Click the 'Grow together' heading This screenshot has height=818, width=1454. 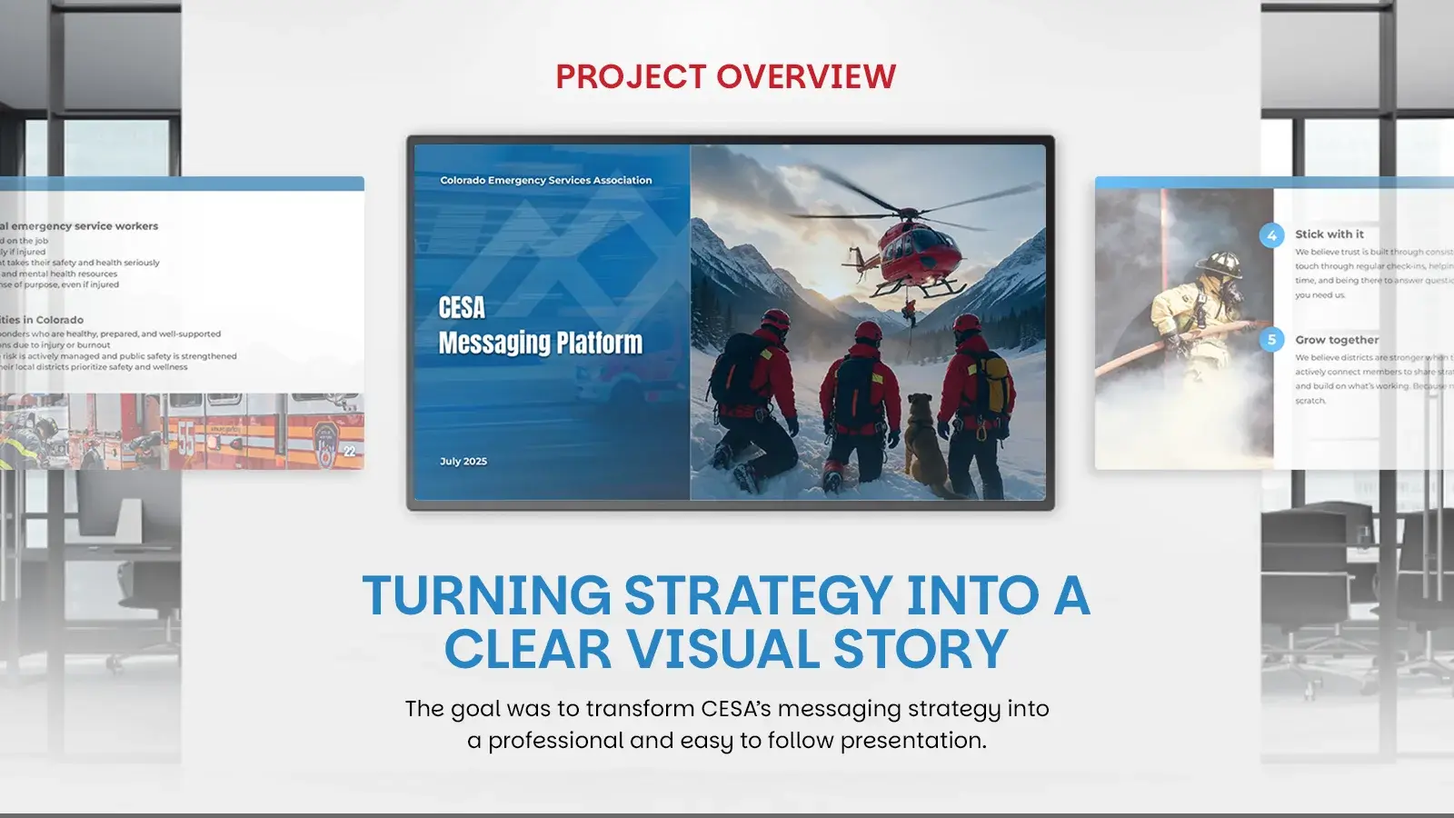pos(1337,340)
